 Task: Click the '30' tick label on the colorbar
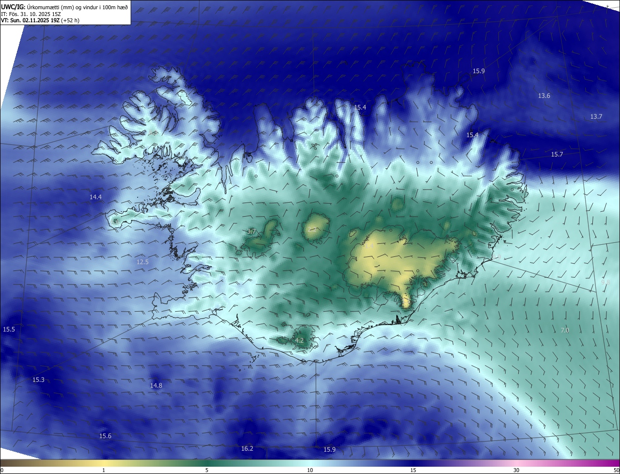pos(516,470)
